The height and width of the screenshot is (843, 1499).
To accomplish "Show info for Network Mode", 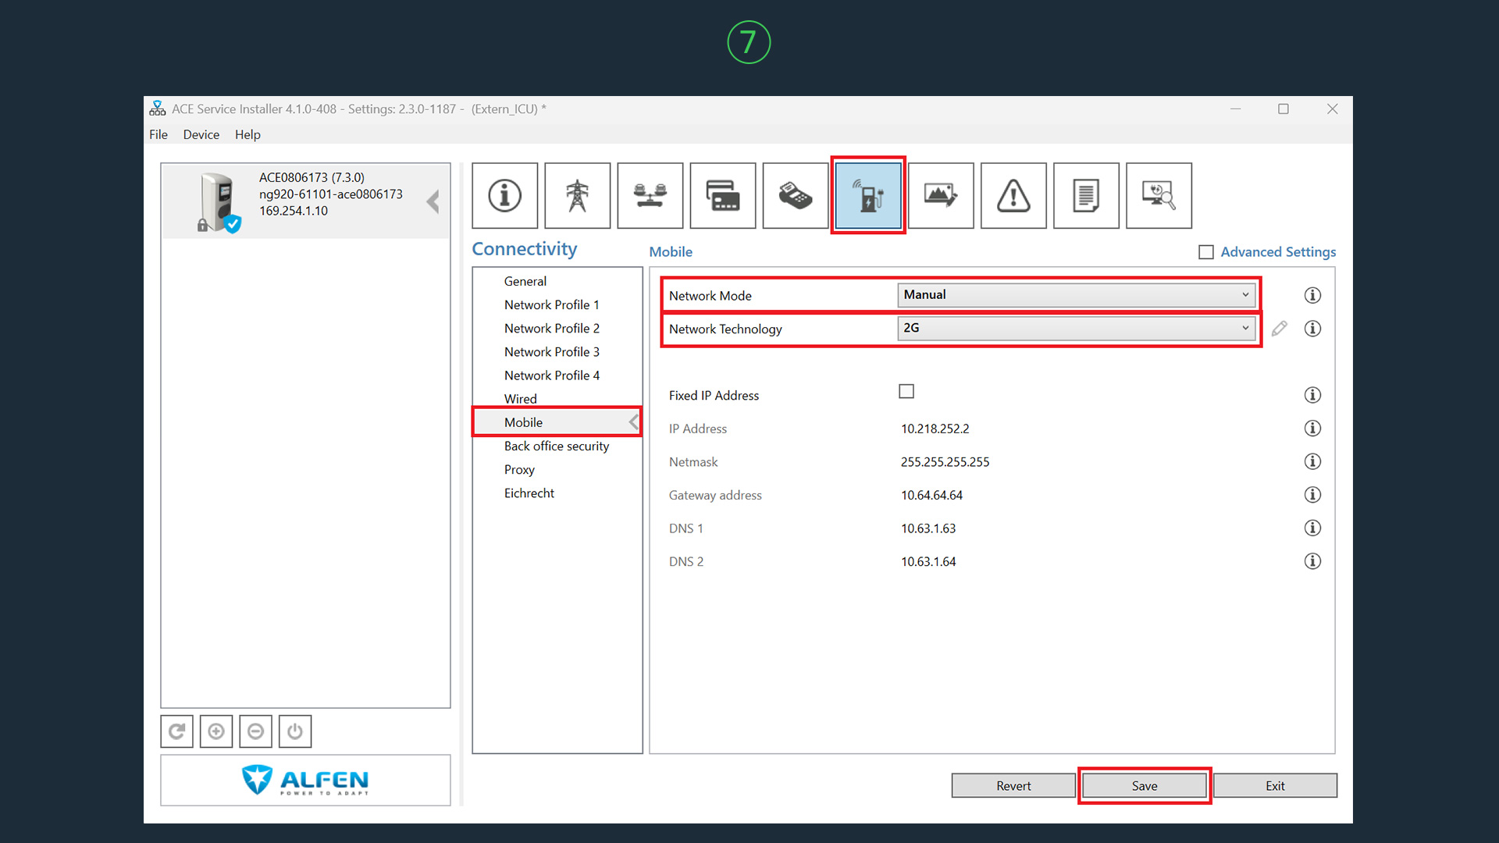I will [x=1312, y=295].
